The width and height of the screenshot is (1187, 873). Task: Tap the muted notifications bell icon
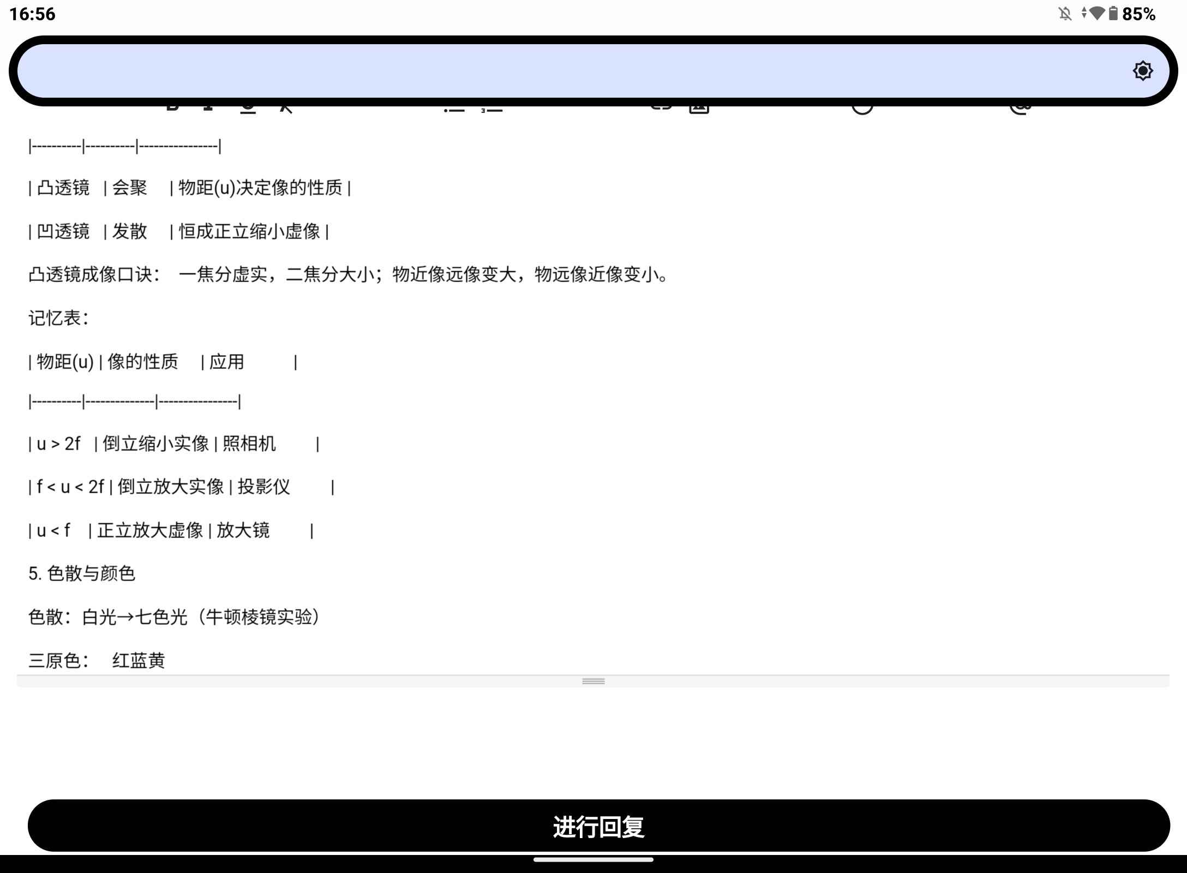pos(1065,14)
